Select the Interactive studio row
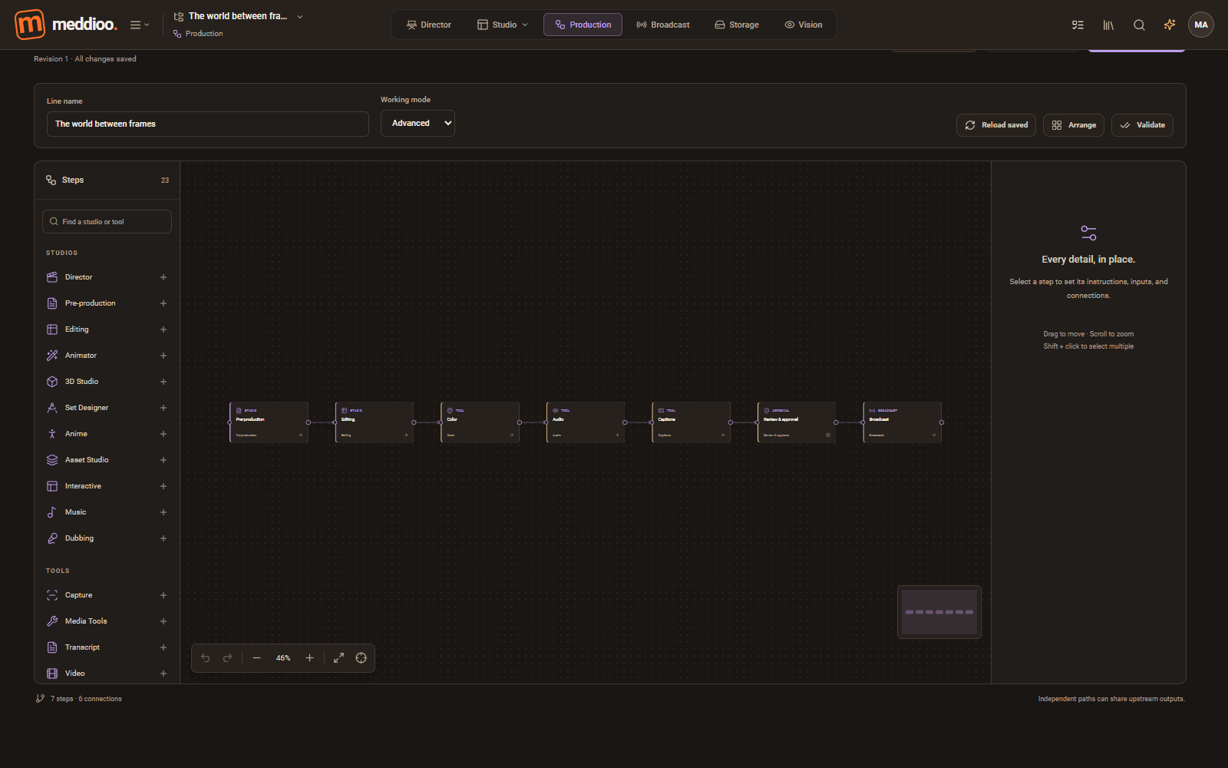1228x768 pixels. tap(107, 486)
